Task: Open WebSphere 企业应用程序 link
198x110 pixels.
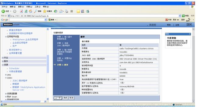Action: click(25, 39)
